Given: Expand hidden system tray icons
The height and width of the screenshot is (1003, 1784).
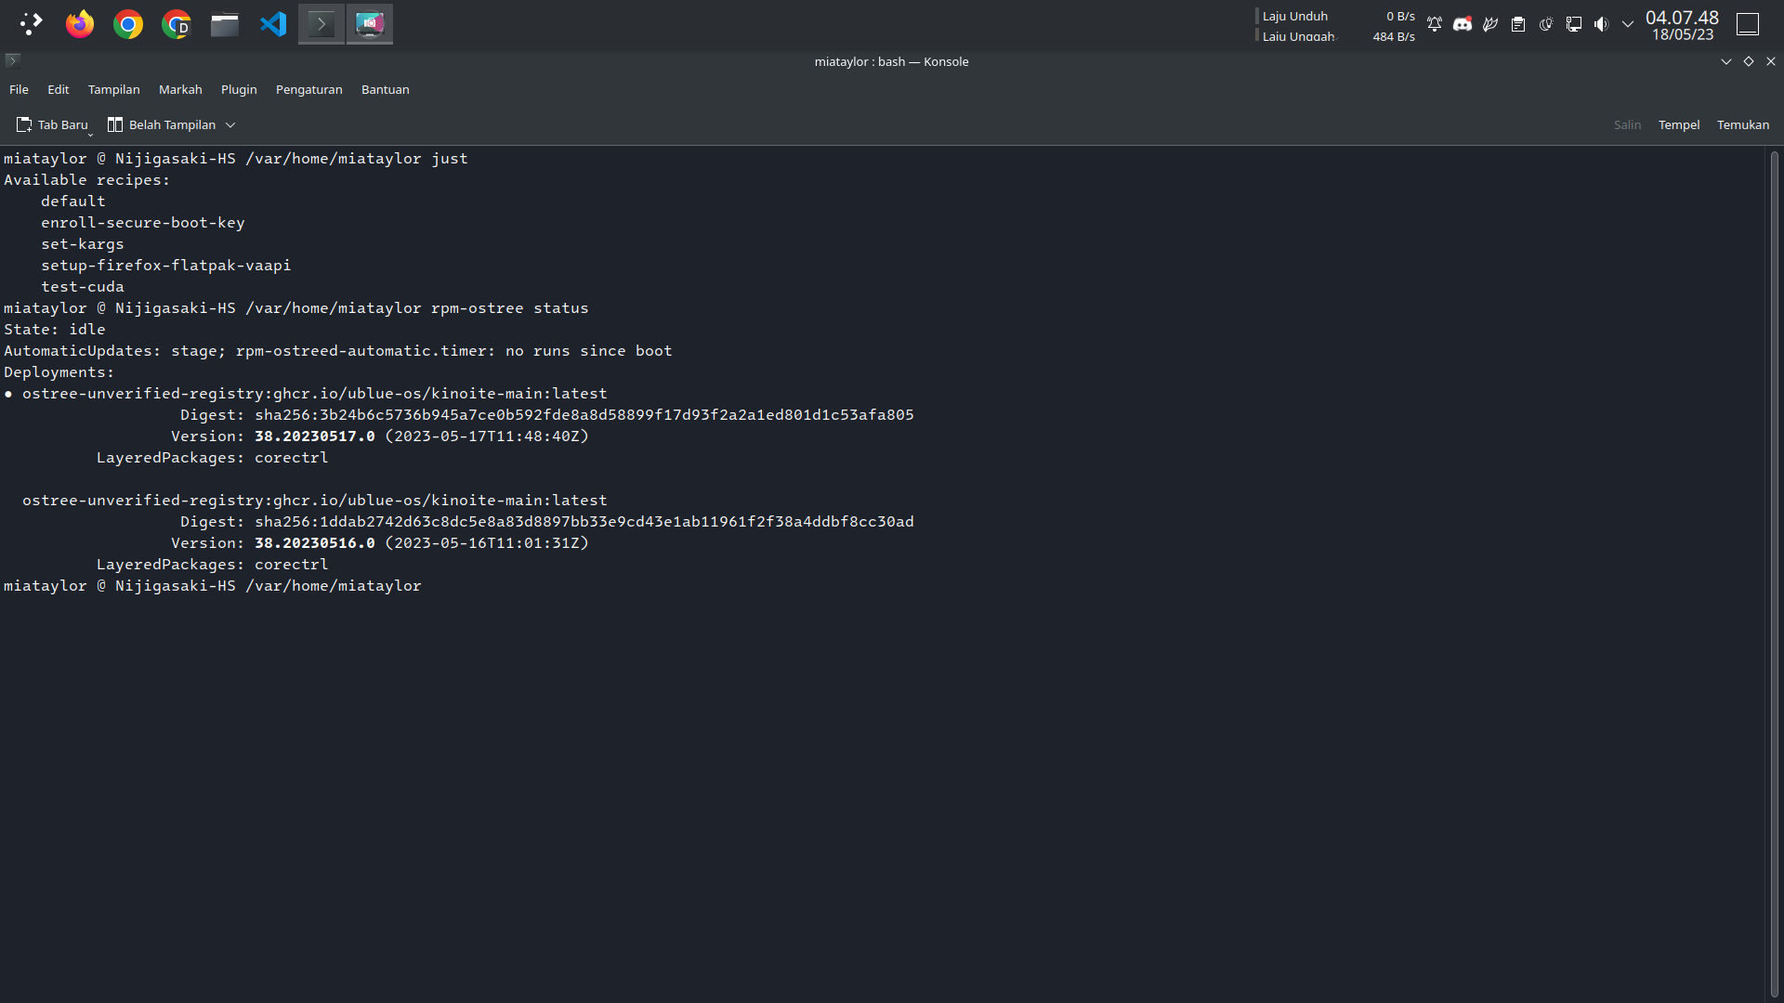Looking at the screenshot, I should click(x=1627, y=24).
